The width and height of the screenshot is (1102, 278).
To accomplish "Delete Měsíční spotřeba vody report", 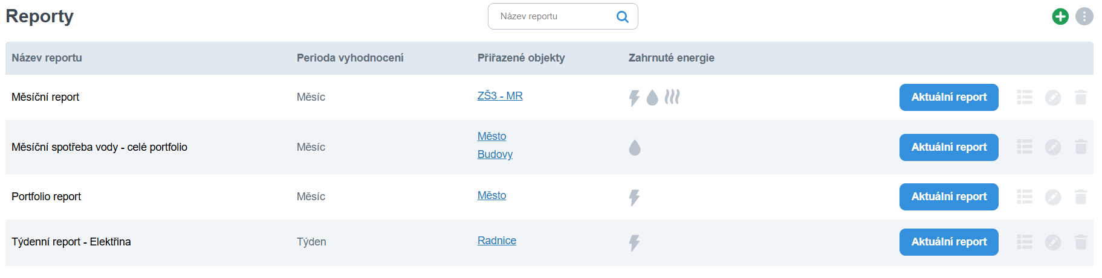I will pyautogui.click(x=1081, y=147).
